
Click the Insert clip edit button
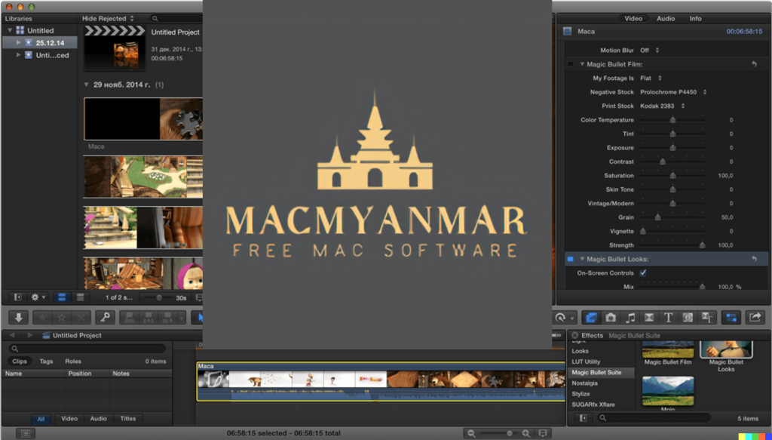(149, 318)
